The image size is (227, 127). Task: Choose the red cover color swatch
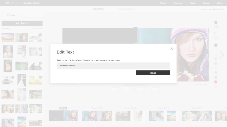pos(216,82)
